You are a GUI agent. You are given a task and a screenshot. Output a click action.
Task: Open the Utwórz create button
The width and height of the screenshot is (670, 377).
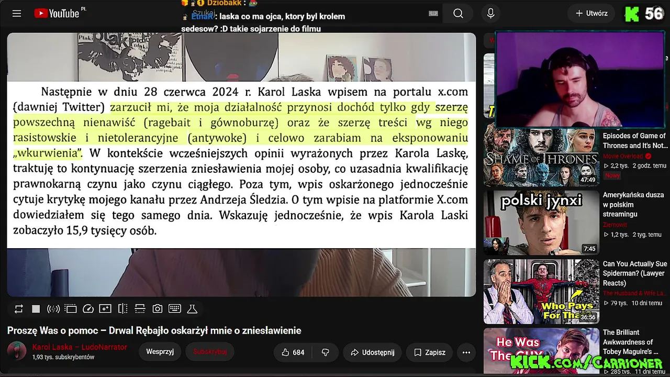click(591, 14)
